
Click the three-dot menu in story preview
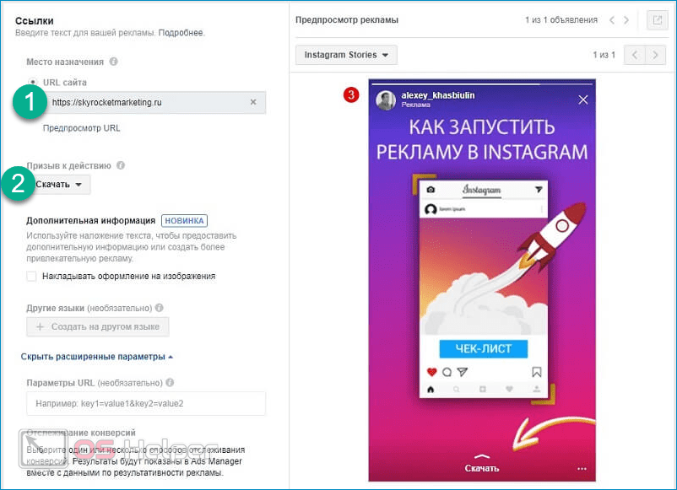[582, 469]
